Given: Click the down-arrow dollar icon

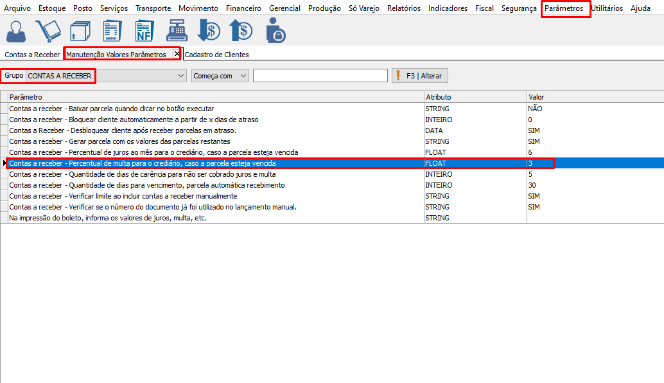Looking at the screenshot, I should click(x=209, y=30).
